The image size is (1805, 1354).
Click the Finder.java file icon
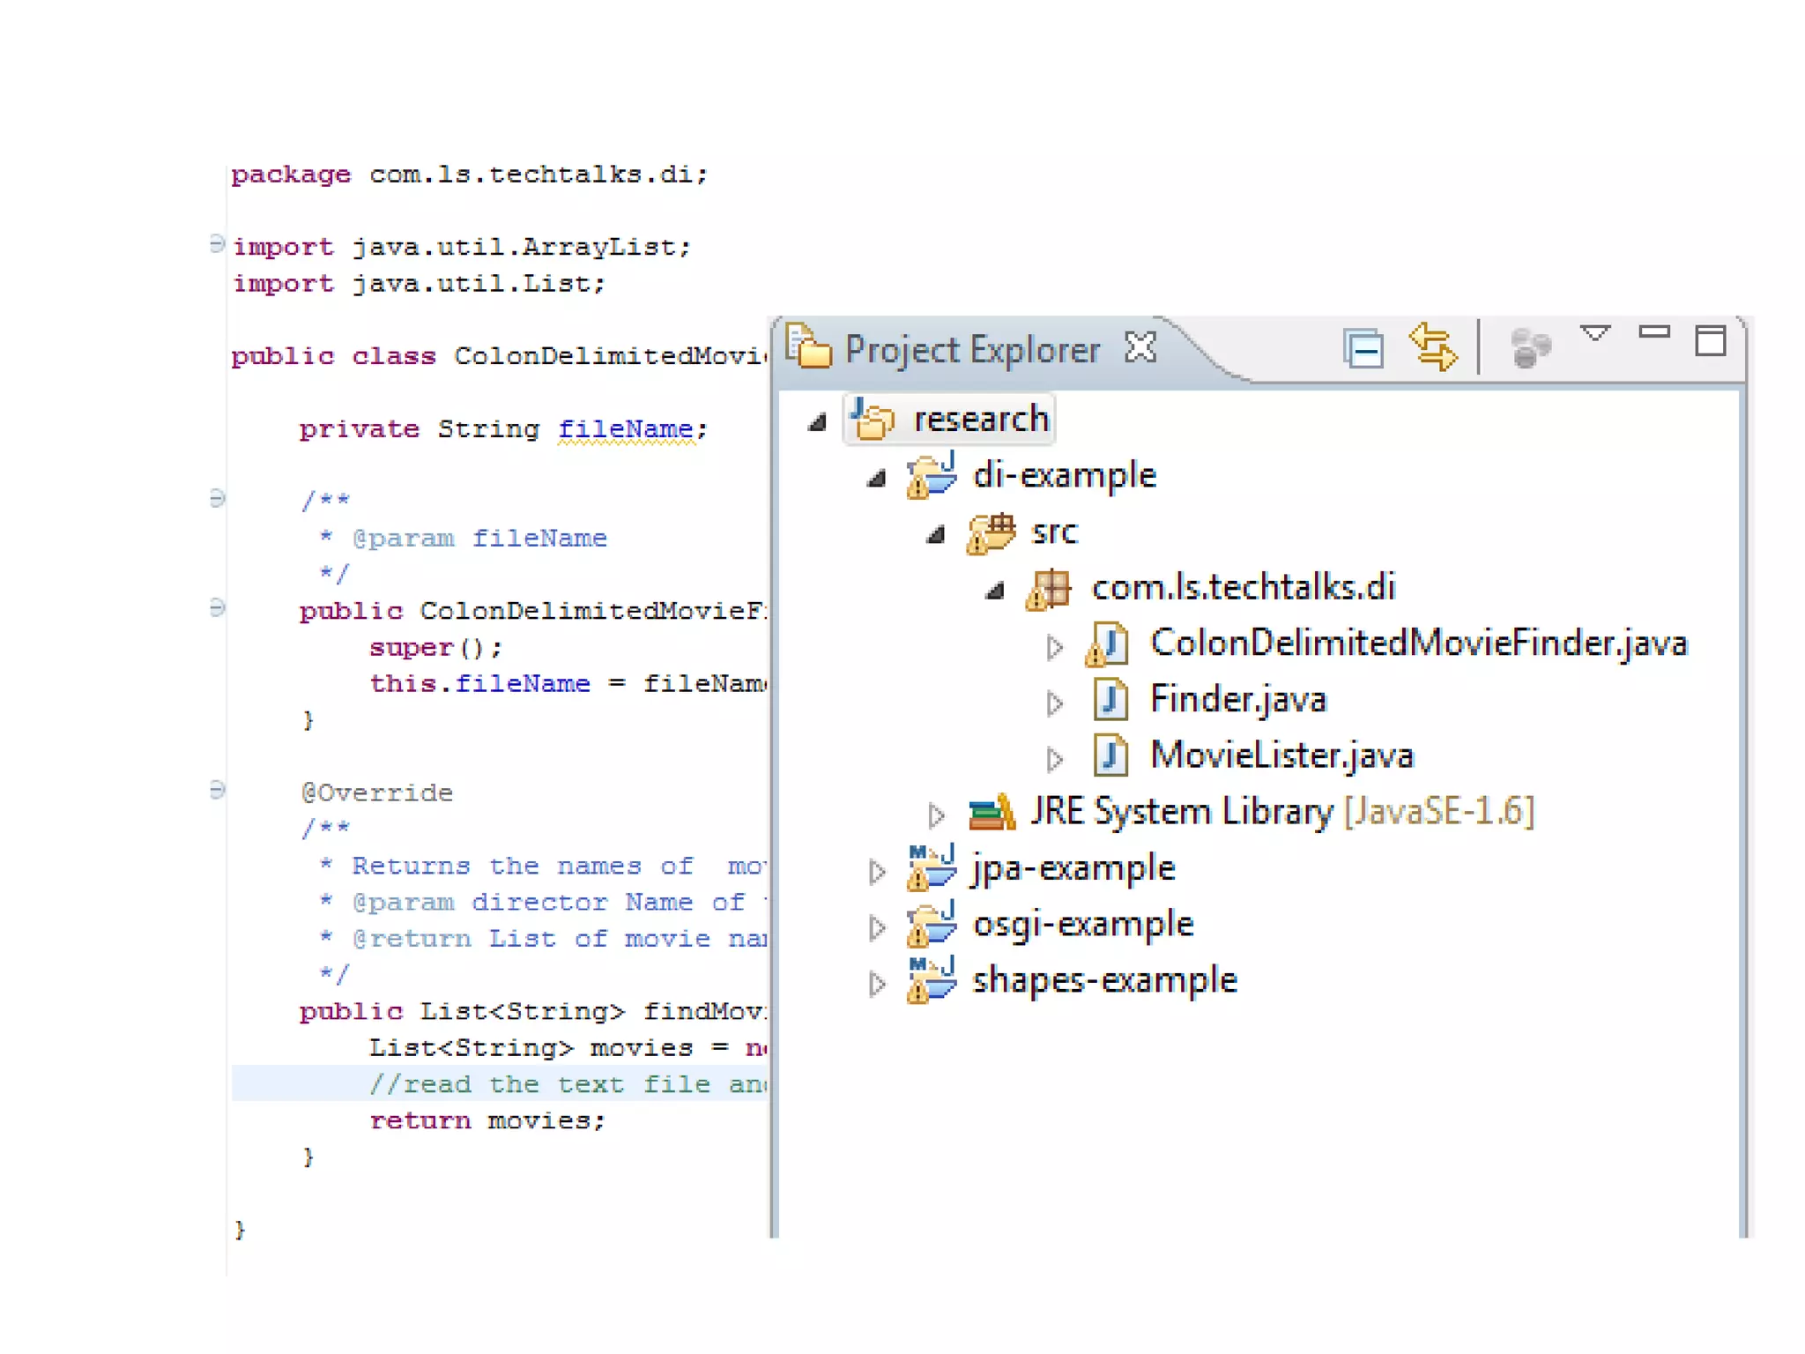[x=1110, y=701]
